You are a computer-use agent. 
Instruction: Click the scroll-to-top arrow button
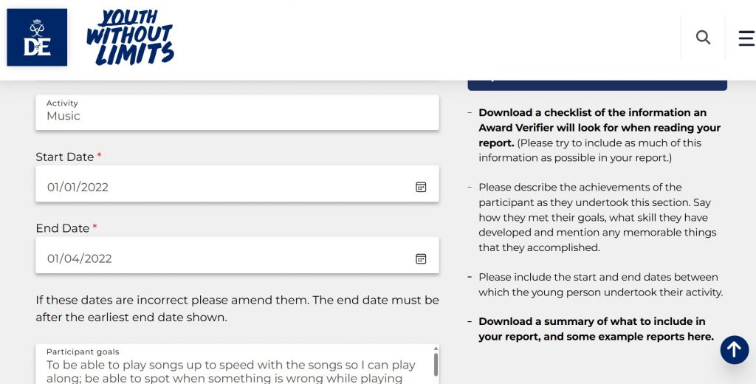click(x=734, y=350)
